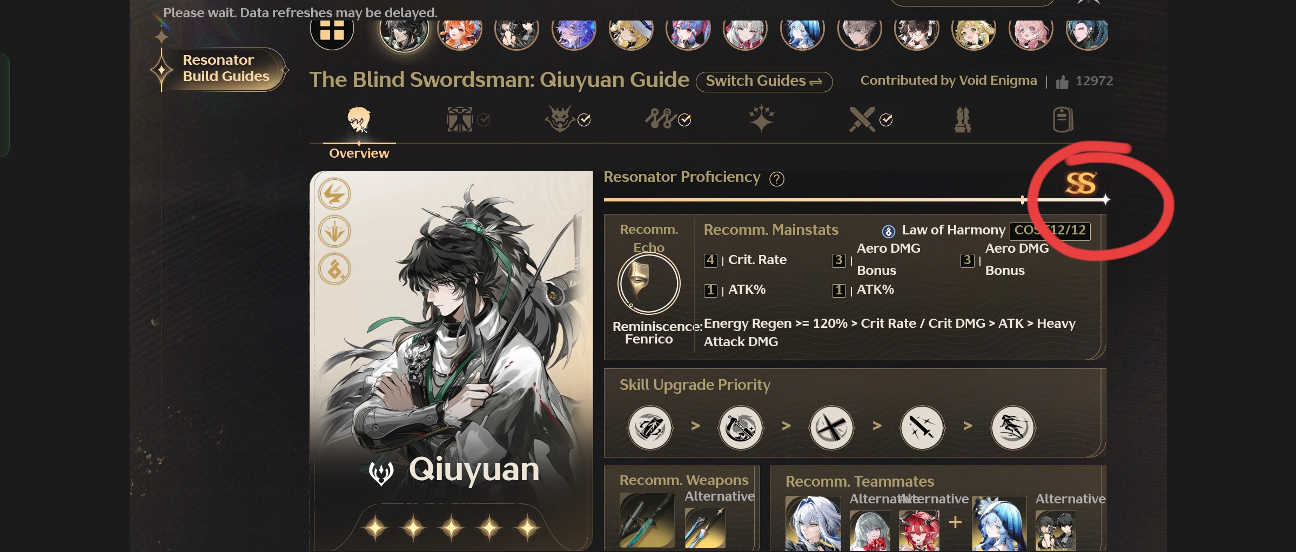Open the Resonator Build Guides side entry
The width and height of the screenshot is (1296, 552).
pyautogui.click(x=226, y=69)
